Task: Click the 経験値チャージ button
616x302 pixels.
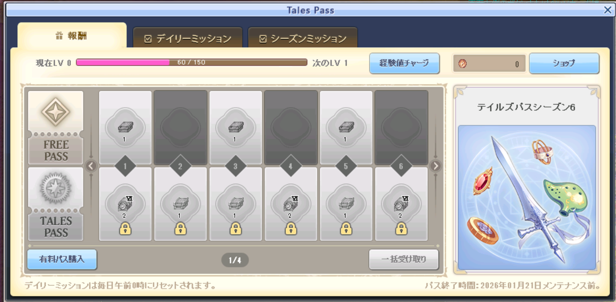Action: tap(404, 63)
